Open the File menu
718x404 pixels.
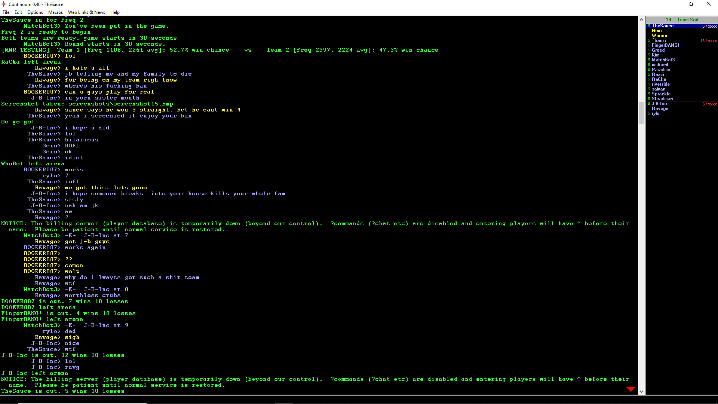pyautogui.click(x=6, y=12)
